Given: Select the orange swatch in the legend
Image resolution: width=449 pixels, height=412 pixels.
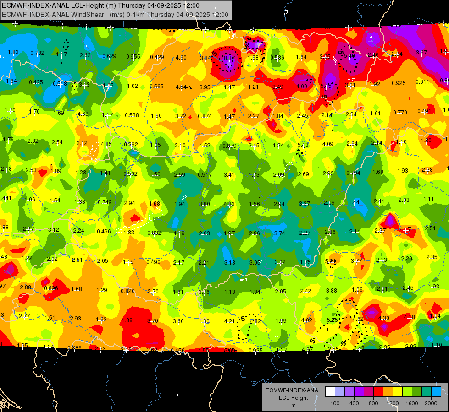Looking at the screenshot, I should pyautogui.click(x=388, y=392).
